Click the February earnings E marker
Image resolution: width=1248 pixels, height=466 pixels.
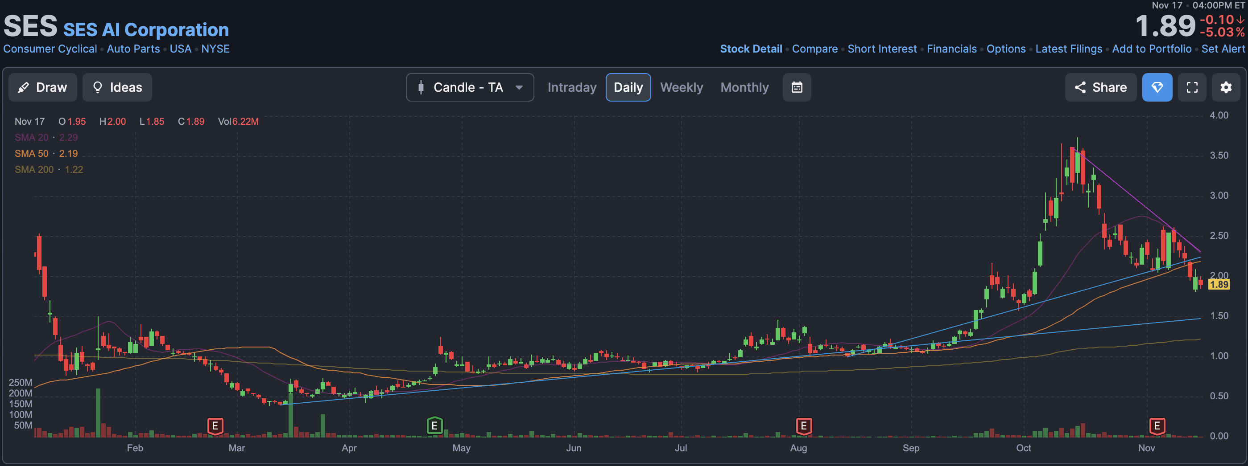click(215, 426)
